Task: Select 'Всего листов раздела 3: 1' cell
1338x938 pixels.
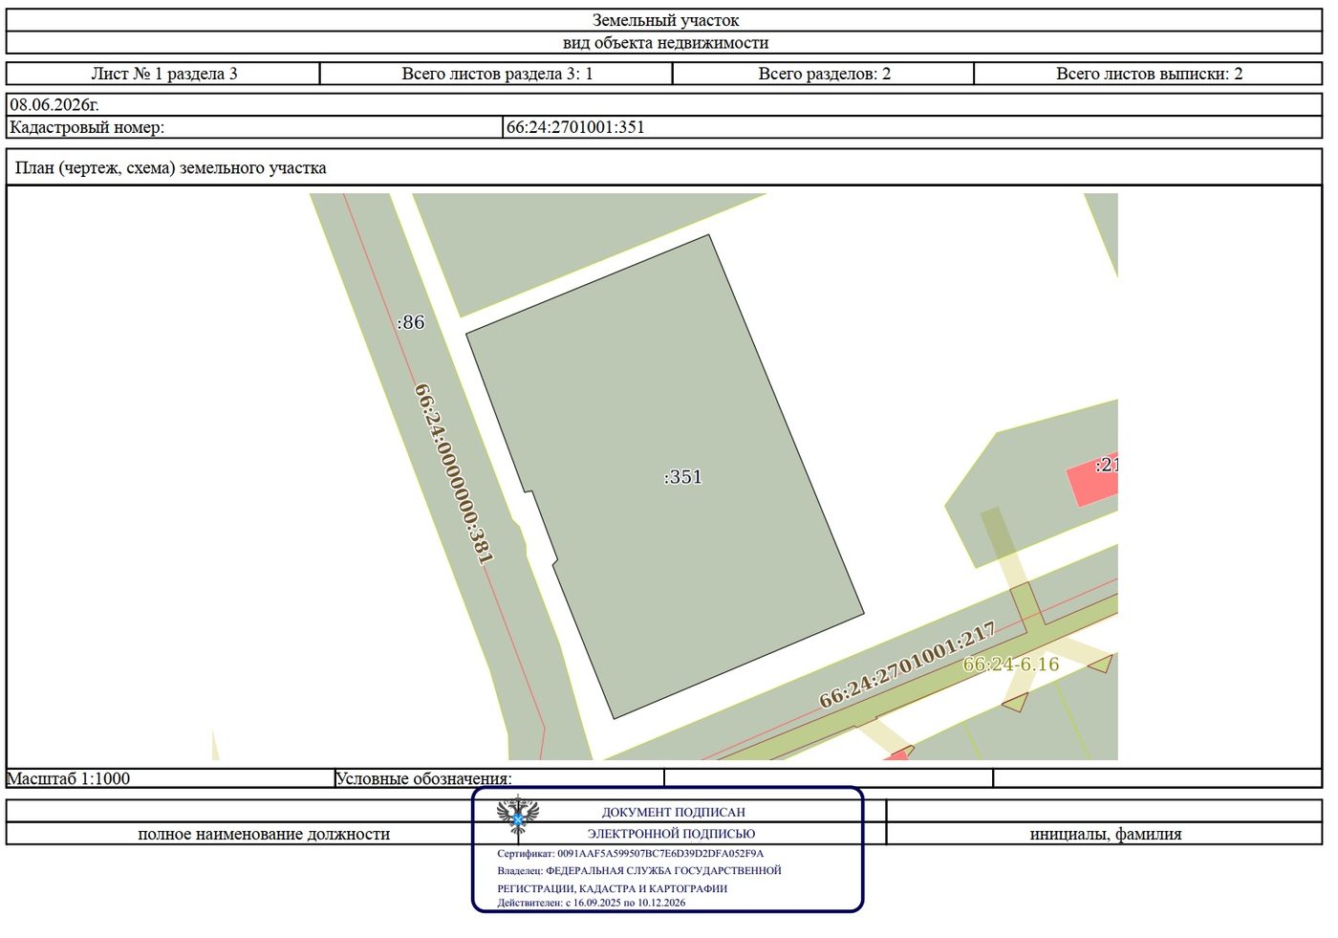Action: point(497,74)
